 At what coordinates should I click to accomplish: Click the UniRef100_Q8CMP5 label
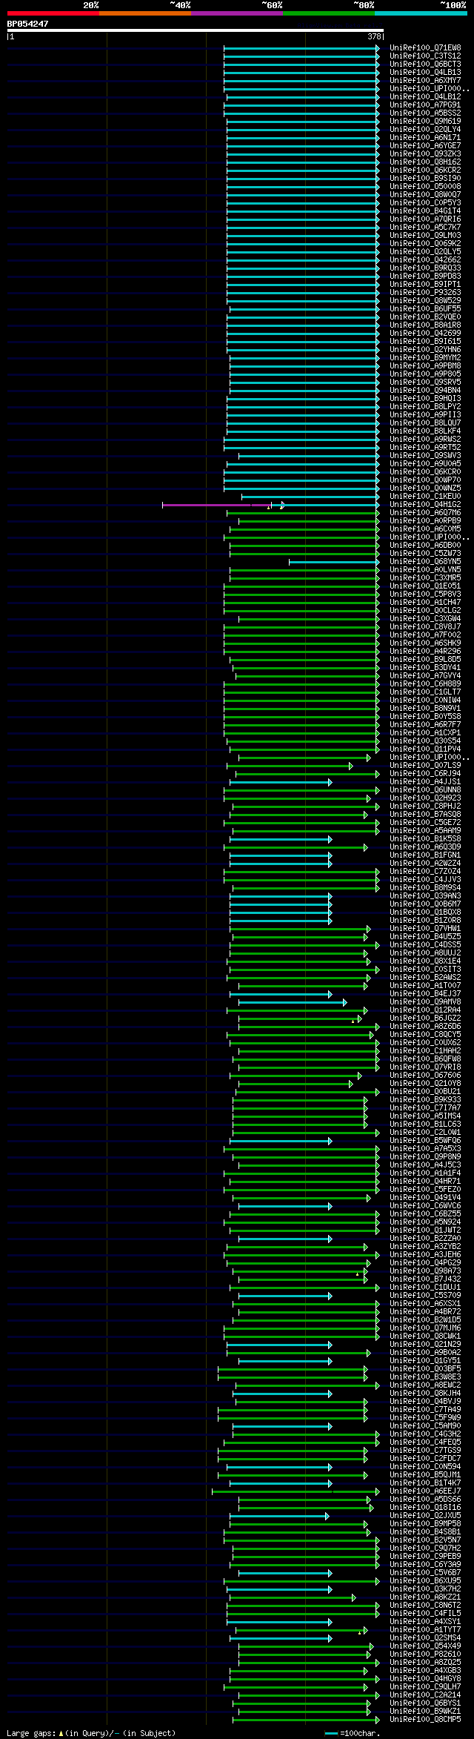coord(425,1719)
